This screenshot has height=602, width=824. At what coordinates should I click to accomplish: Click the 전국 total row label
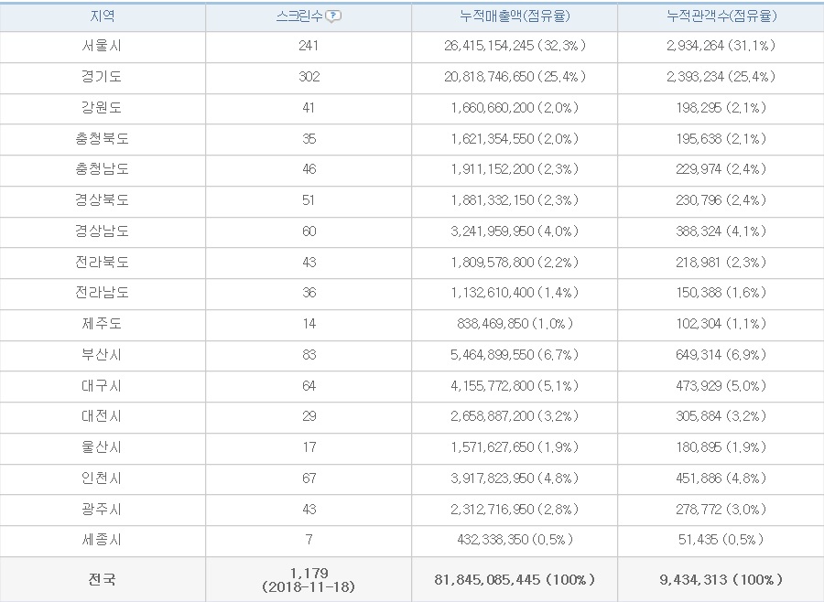[x=103, y=579]
